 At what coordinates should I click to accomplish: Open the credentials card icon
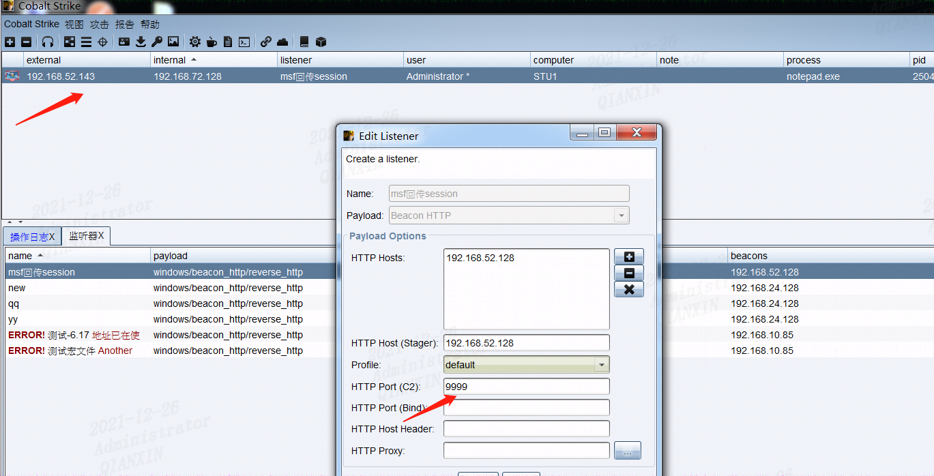tap(124, 42)
